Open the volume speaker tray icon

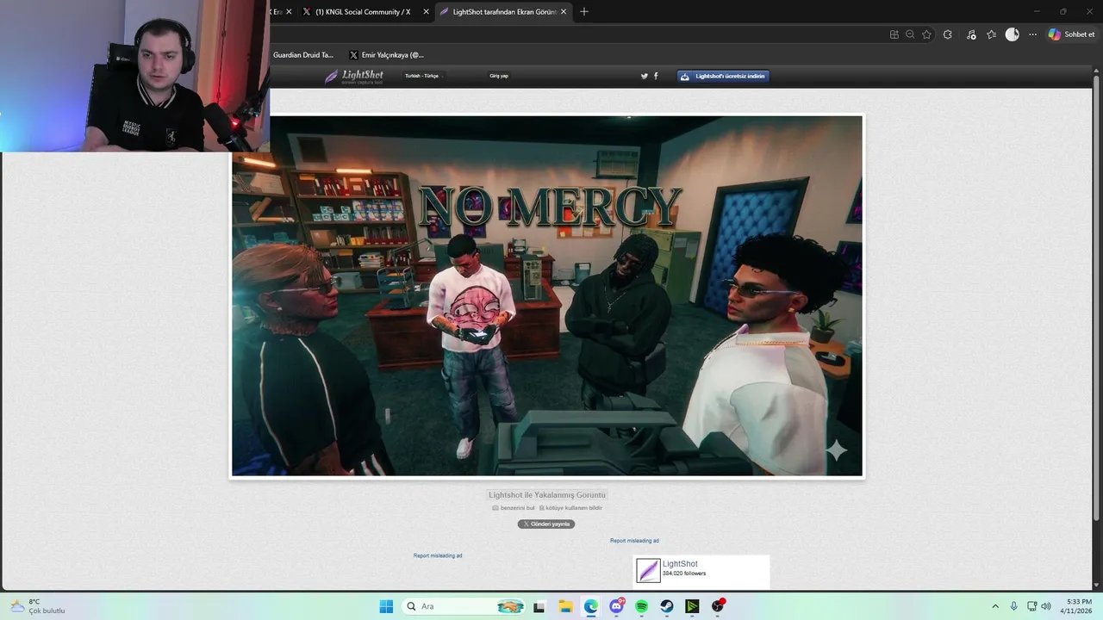pos(1046,606)
